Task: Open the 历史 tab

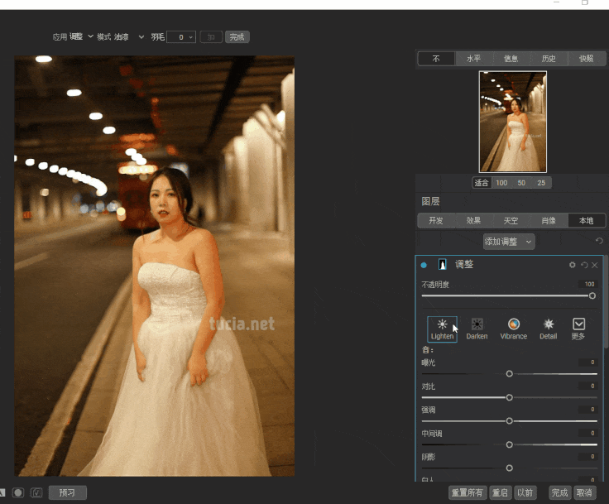Action: pyautogui.click(x=549, y=59)
